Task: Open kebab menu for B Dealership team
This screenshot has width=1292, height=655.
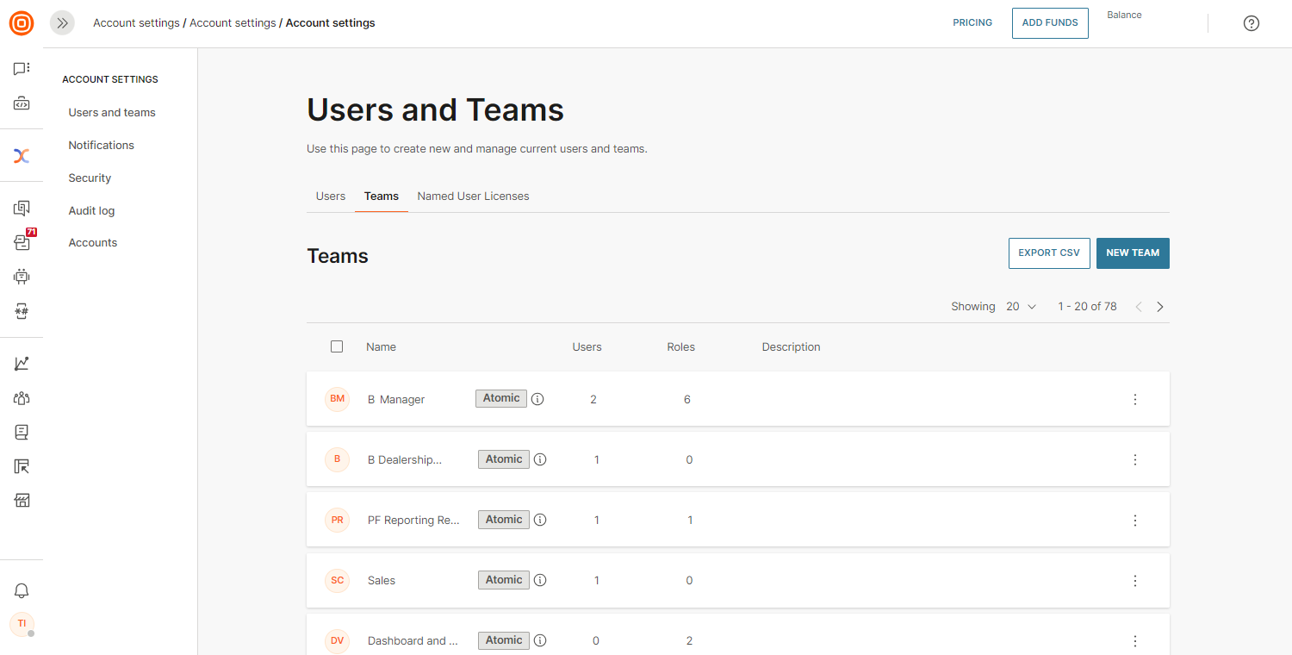Action: tap(1135, 459)
